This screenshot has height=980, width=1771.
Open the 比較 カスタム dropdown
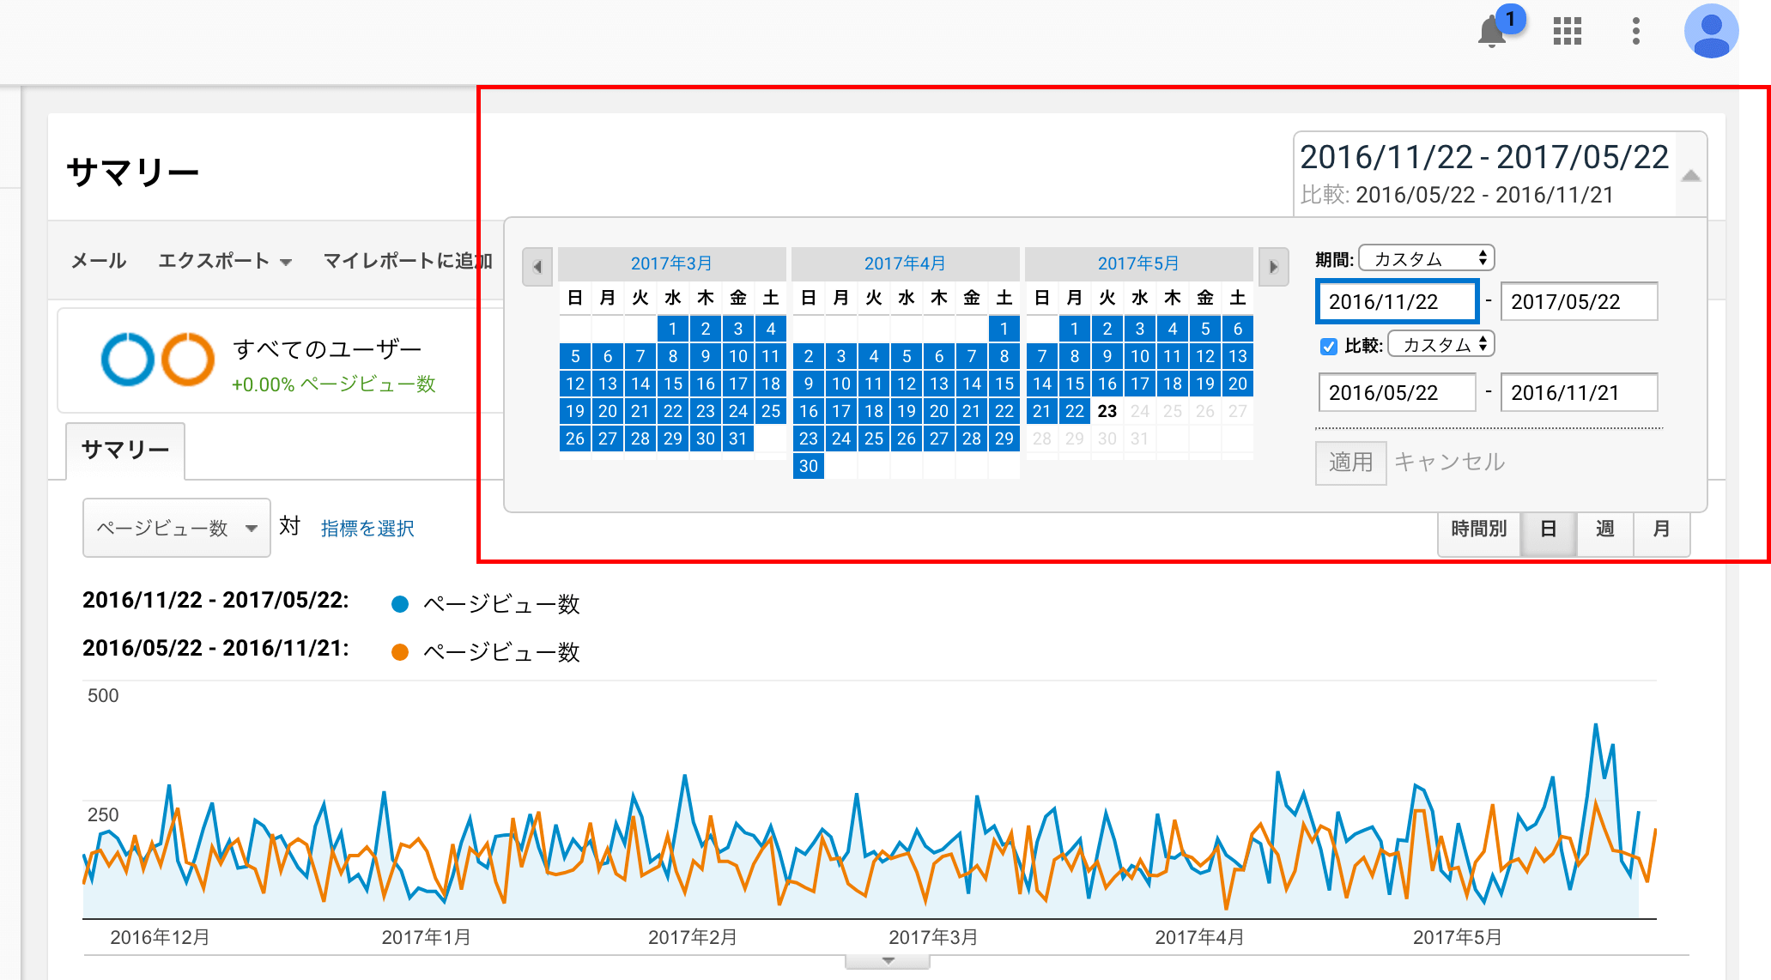tap(1441, 344)
